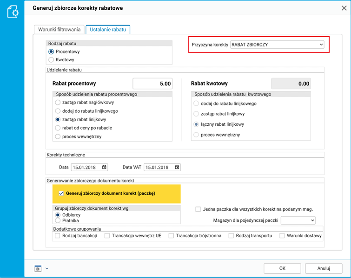Expand the arrow next to bottom settings icon
Image resolution: width=351 pixels, height=278 pixels.
point(47,268)
